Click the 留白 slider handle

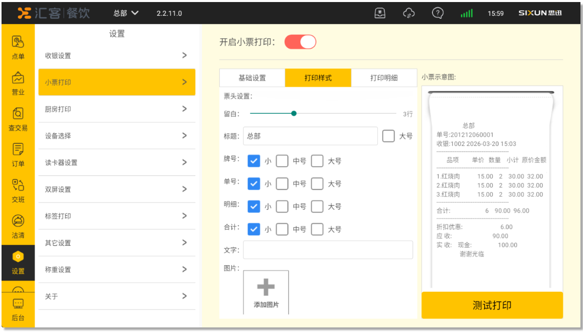click(294, 114)
